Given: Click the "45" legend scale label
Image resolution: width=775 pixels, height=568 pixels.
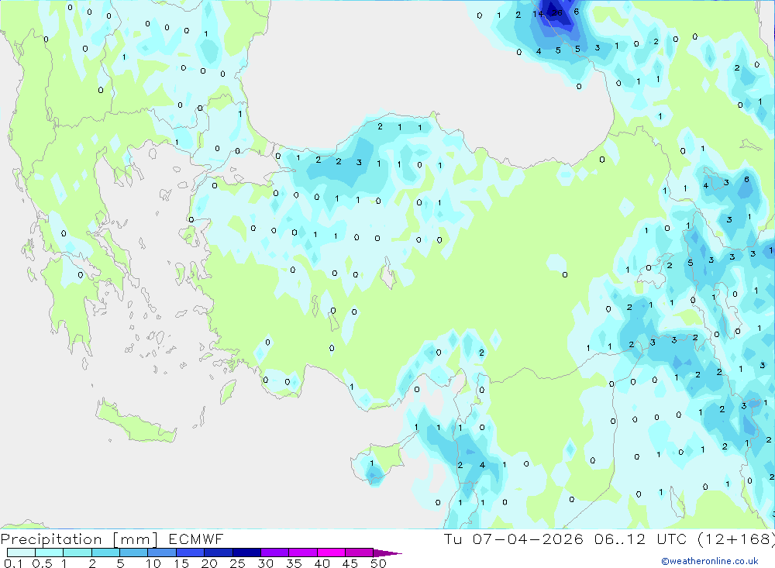Looking at the screenshot, I should pos(350,563).
